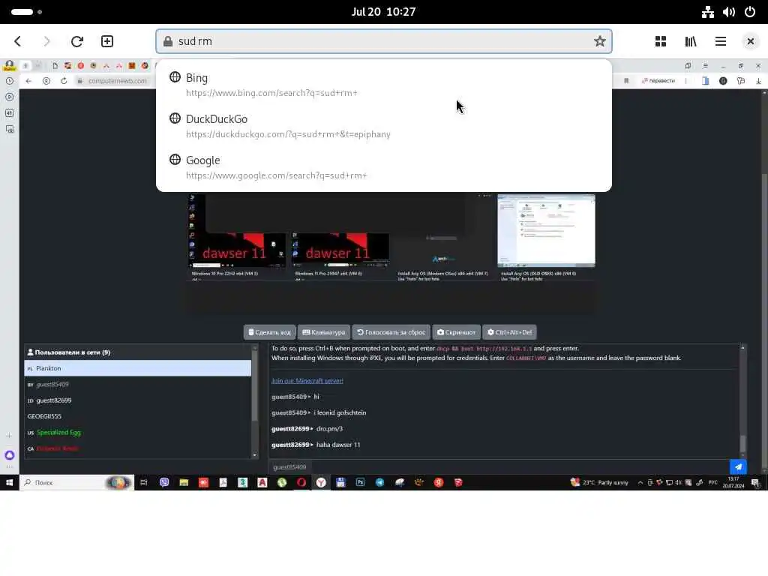This screenshot has height=576, width=768.
Task: Open Task View icon in the Windows taskbar
Action: pos(143,482)
